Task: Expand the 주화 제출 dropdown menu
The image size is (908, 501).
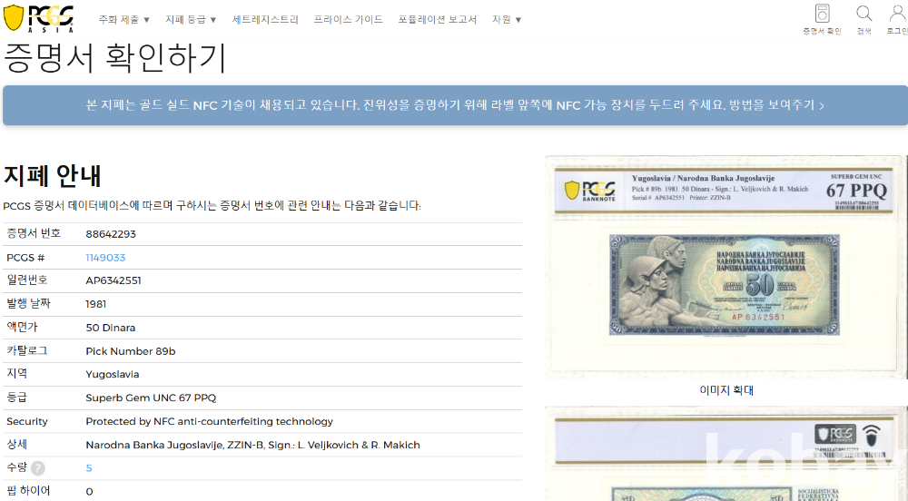Action: pyautogui.click(x=123, y=20)
